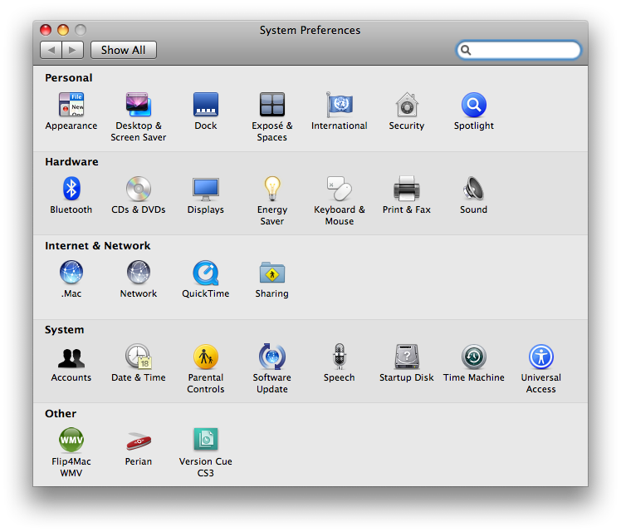This screenshot has width=621, height=532.
Task: Open Startup Disk settings
Action: (407, 357)
